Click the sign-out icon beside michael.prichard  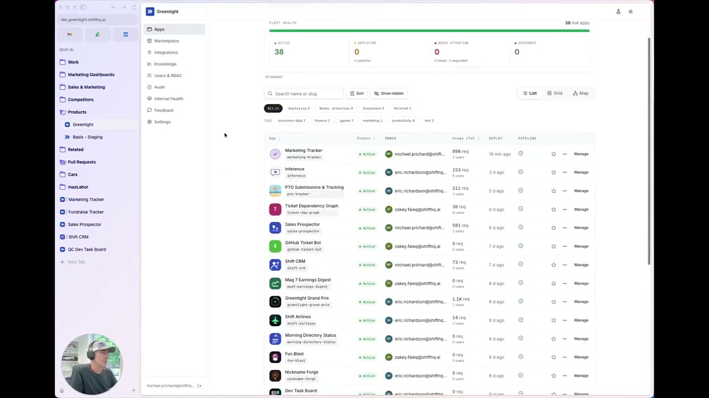(x=199, y=386)
